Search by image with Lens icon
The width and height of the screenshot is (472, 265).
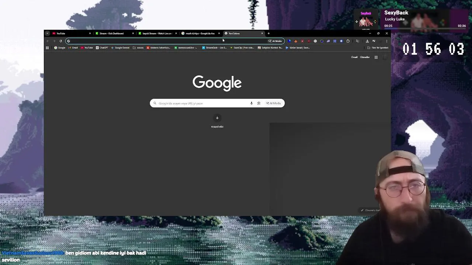point(259,103)
